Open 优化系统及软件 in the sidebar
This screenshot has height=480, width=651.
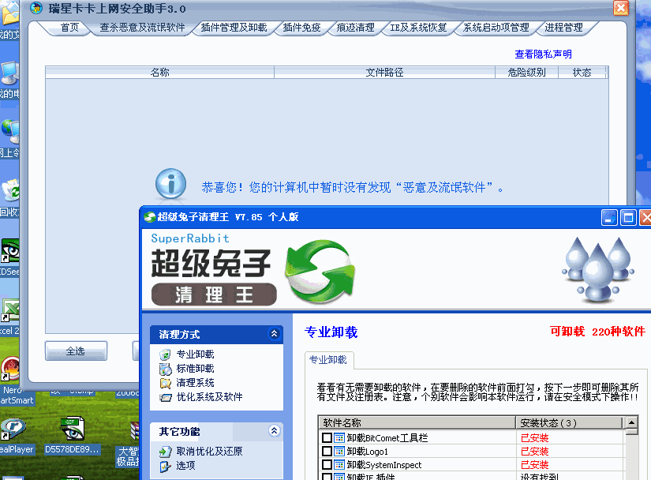(x=208, y=397)
